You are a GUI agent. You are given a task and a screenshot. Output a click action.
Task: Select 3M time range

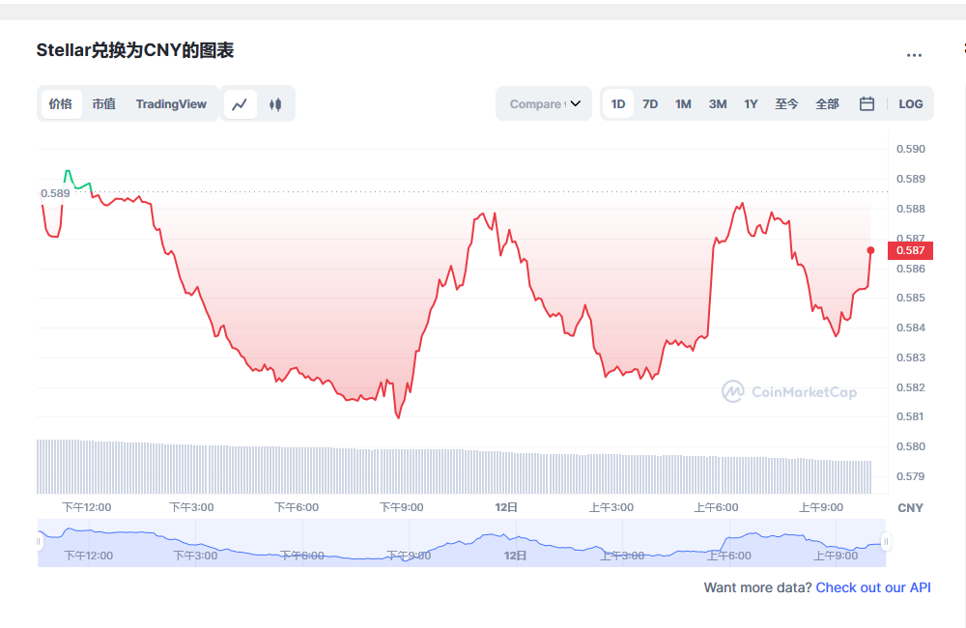[718, 104]
